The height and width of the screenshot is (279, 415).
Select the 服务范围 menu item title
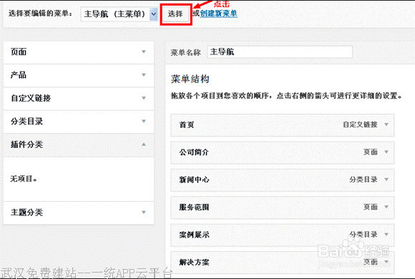(x=194, y=207)
